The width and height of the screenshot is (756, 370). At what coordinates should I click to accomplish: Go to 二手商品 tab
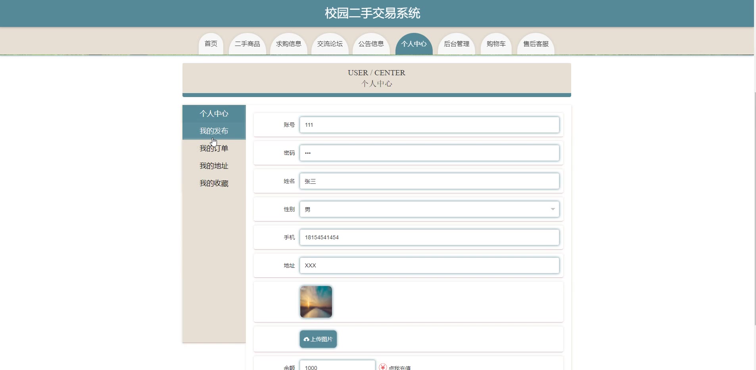pos(248,44)
